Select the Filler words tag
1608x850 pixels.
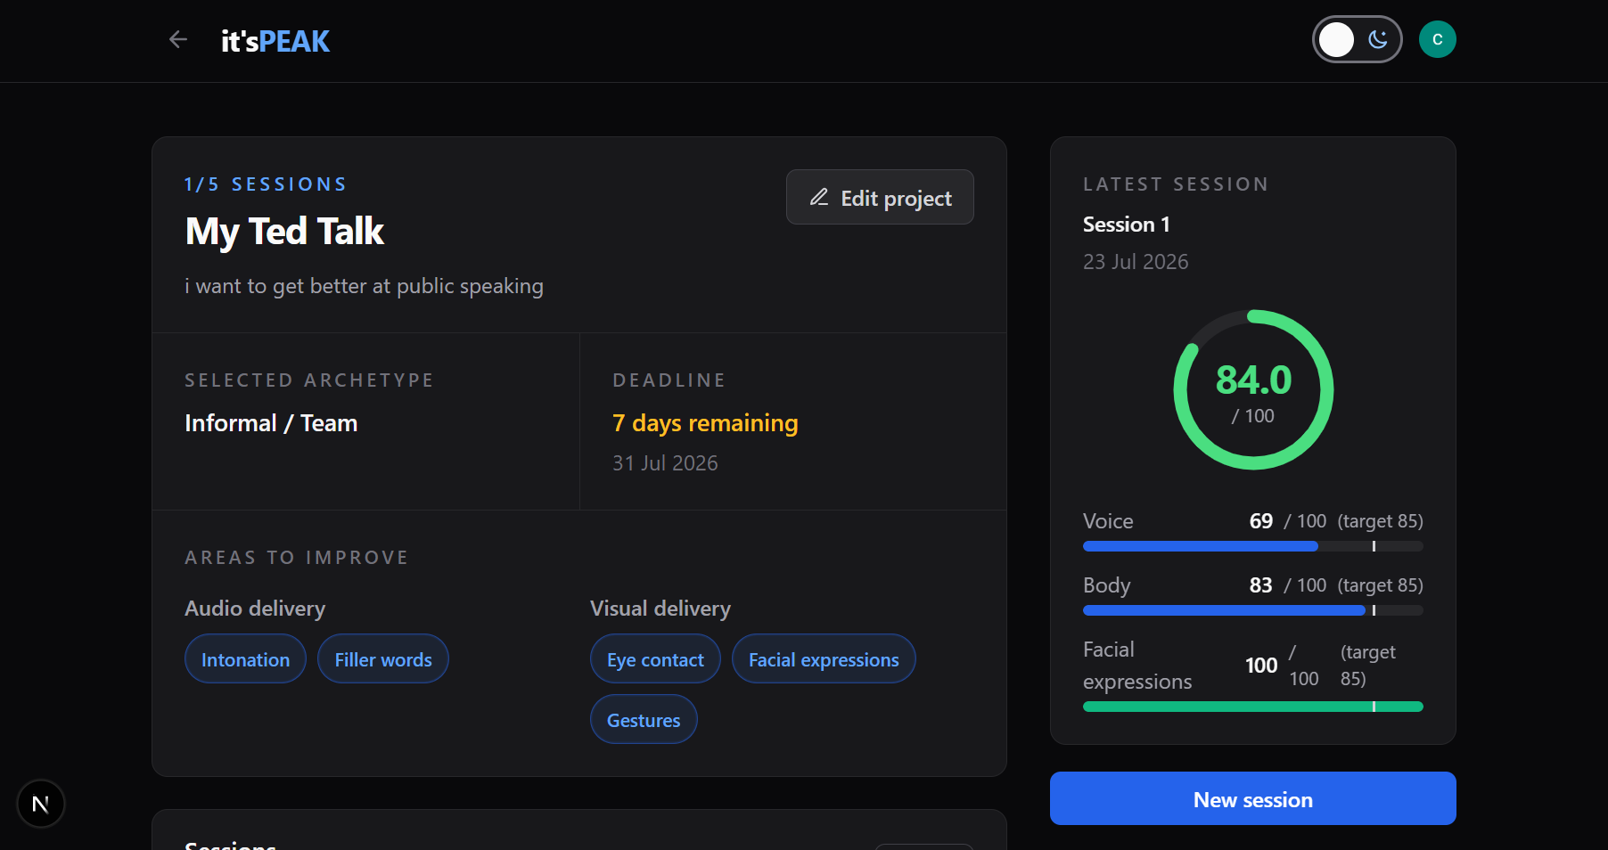(x=383, y=658)
